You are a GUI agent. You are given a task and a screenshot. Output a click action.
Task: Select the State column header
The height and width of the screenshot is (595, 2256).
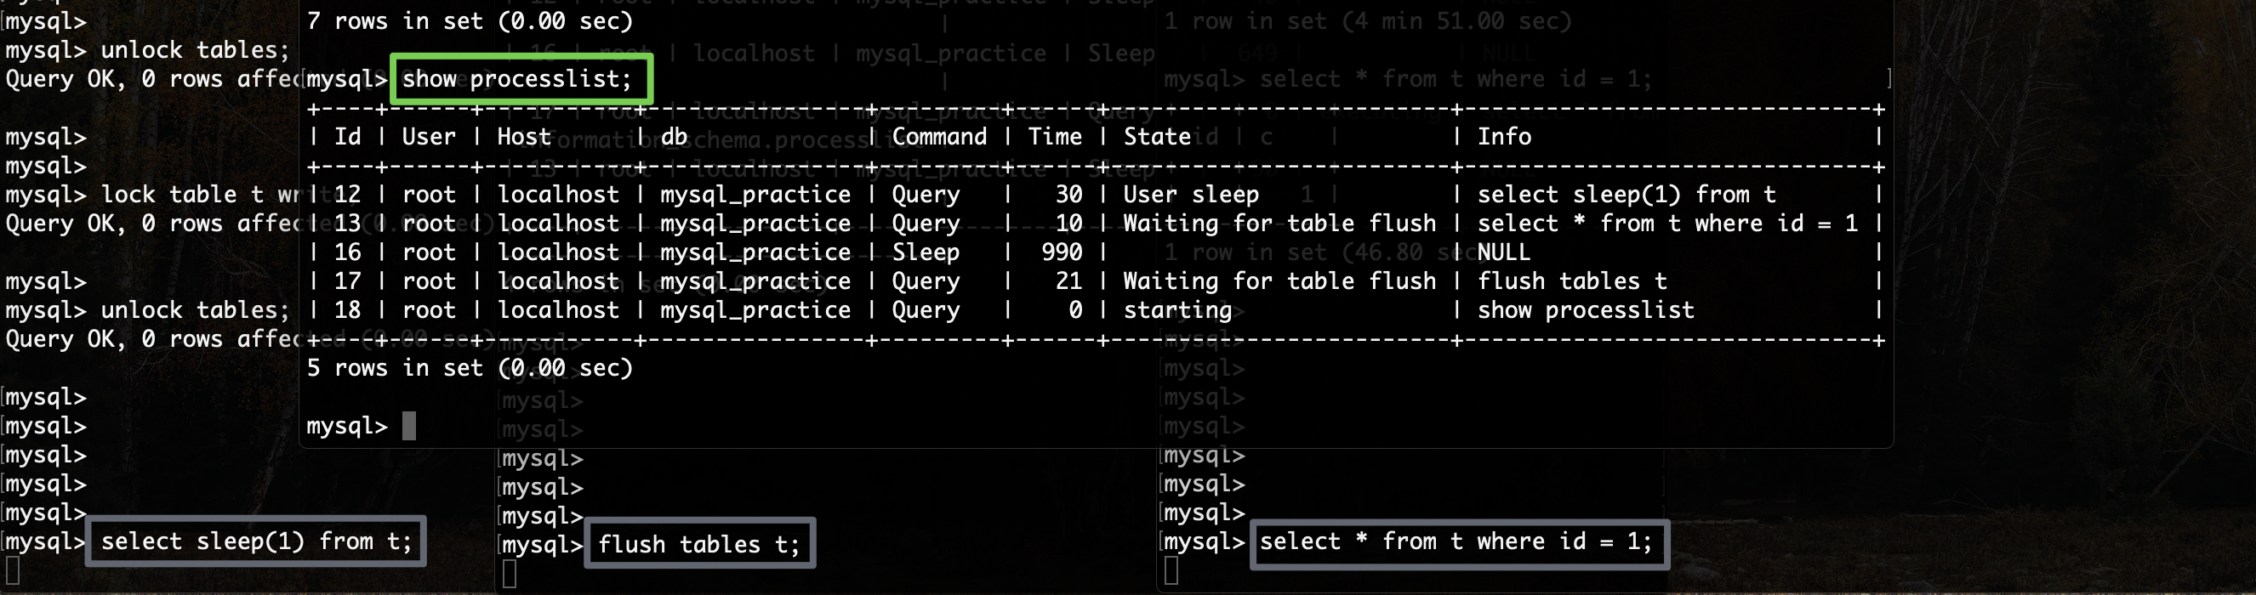[x=1157, y=137]
